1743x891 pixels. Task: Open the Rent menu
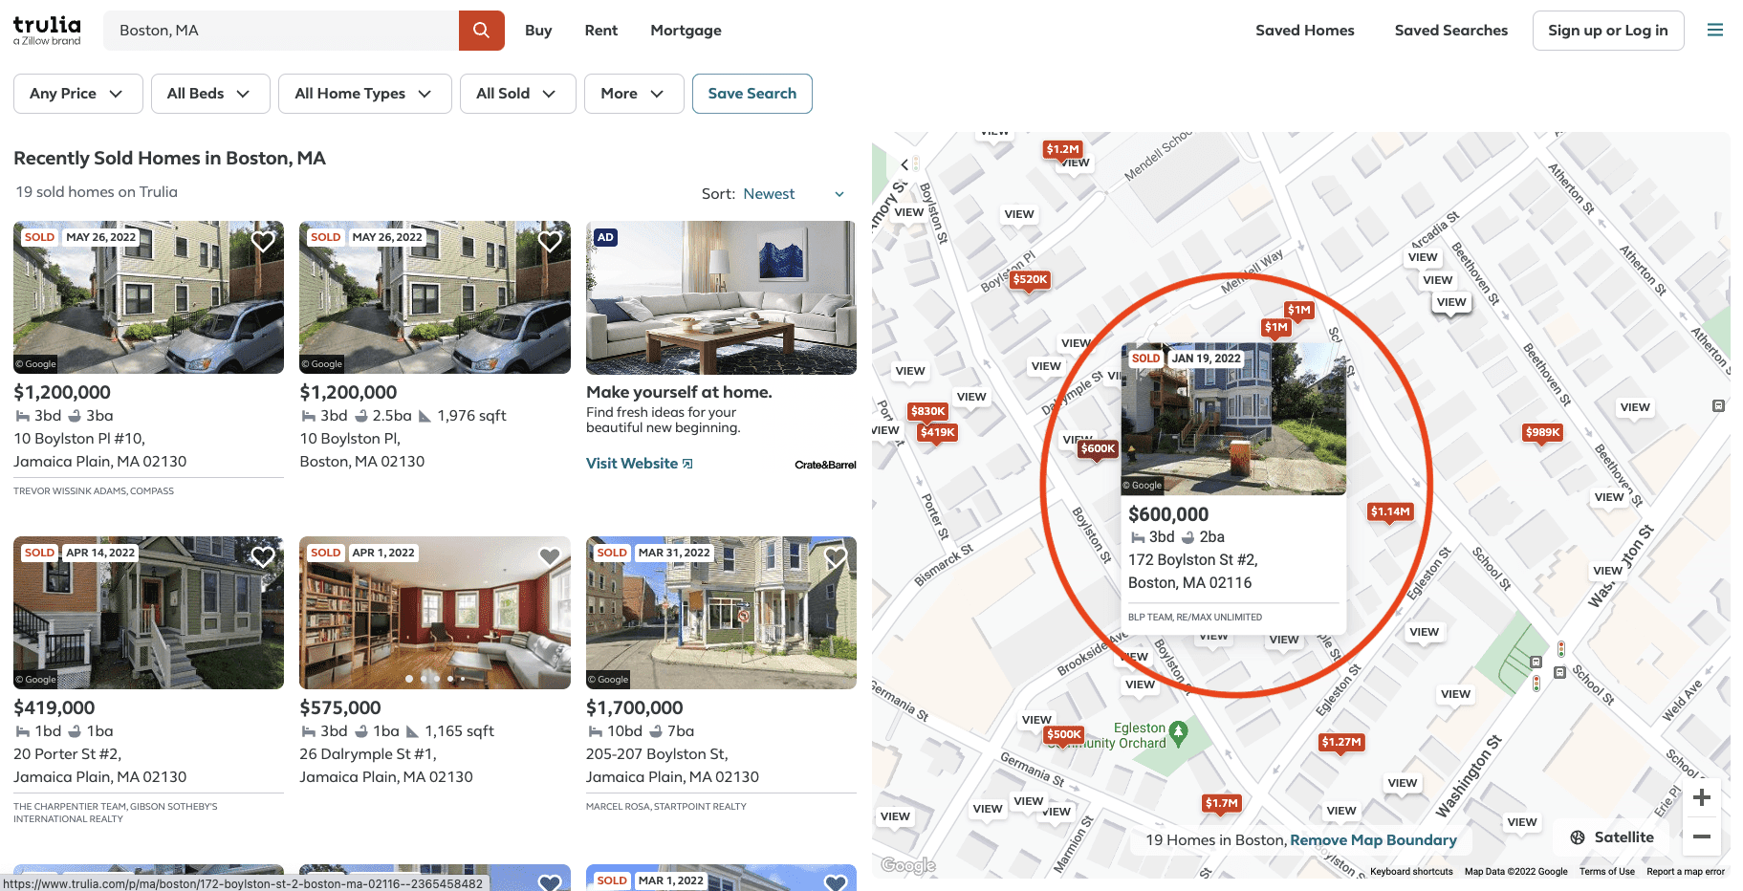(600, 31)
